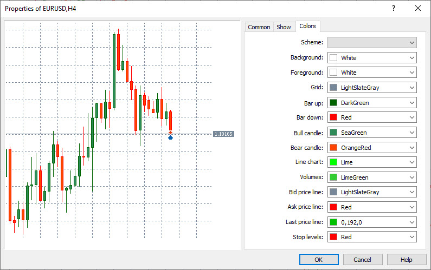
Task: Expand the Volumes color dropdown arrow
Action: (412, 177)
